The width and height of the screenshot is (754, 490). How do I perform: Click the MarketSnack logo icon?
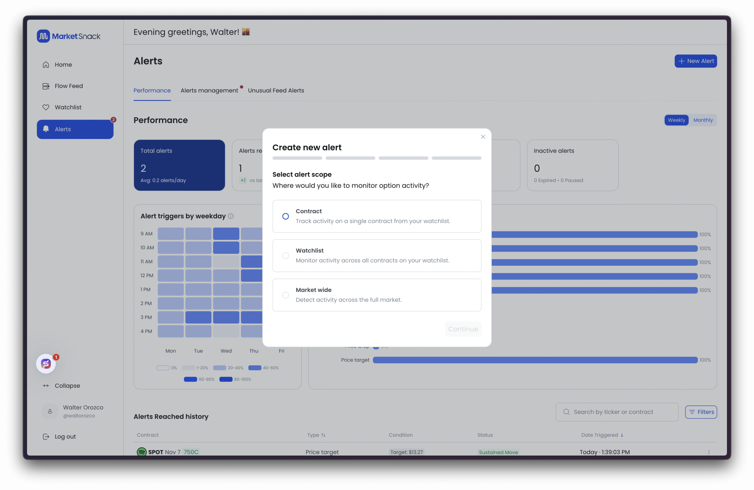click(43, 36)
